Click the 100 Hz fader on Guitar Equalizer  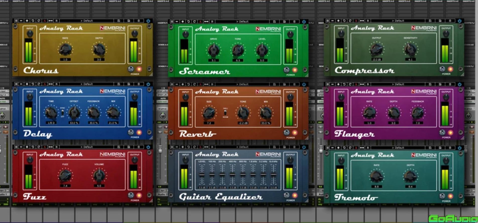tap(212, 174)
